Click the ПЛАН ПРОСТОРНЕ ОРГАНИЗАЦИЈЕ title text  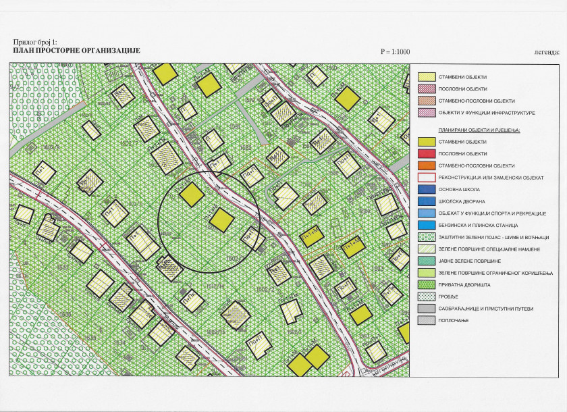[76, 51]
